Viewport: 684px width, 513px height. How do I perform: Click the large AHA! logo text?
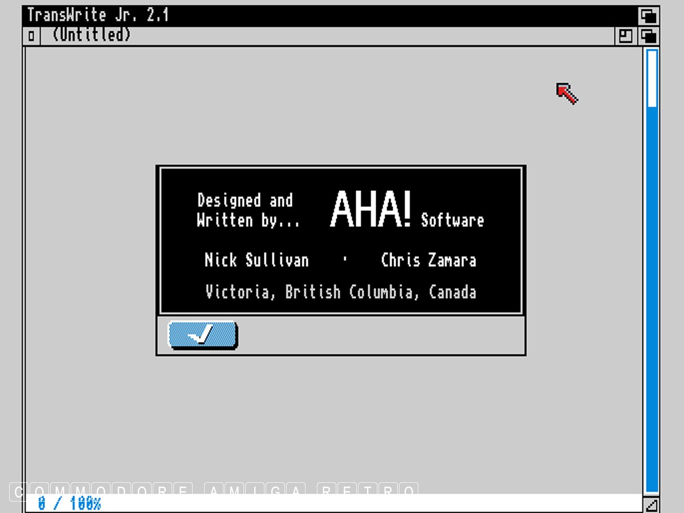[x=370, y=209]
